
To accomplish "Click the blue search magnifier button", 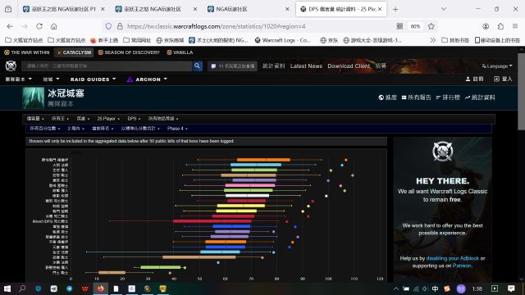I will [197, 66].
